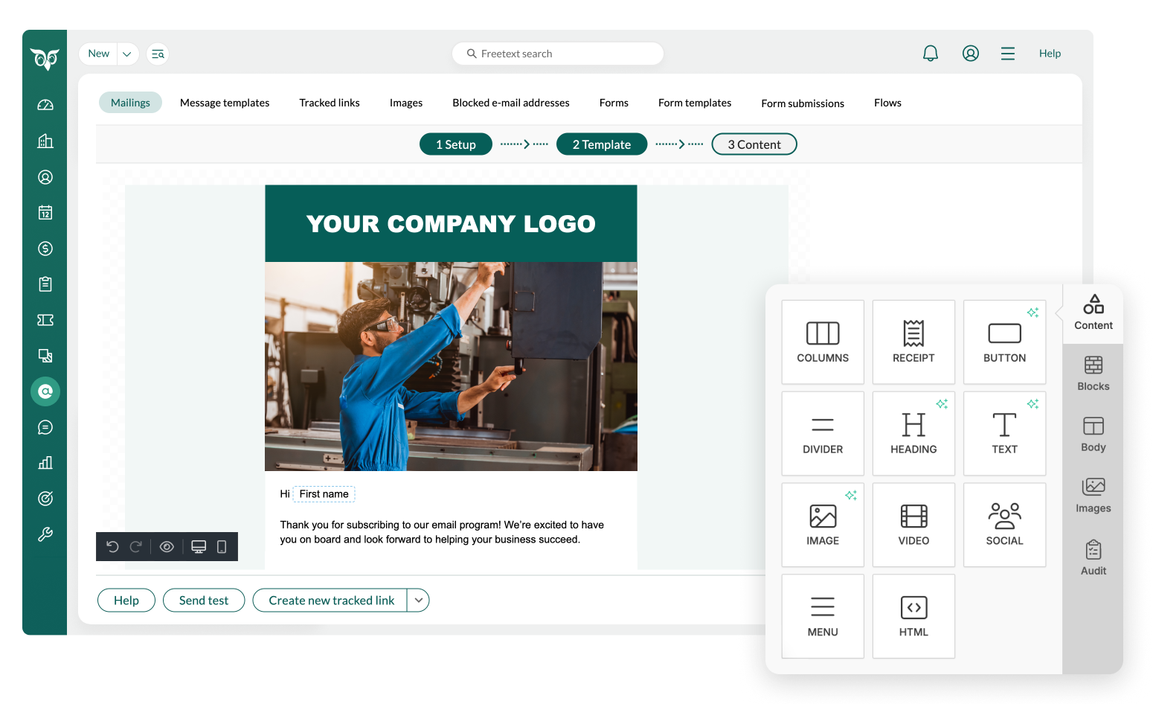Open the hamburger menu in top bar
1153x704 pixels.
pyautogui.click(x=1007, y=54)
